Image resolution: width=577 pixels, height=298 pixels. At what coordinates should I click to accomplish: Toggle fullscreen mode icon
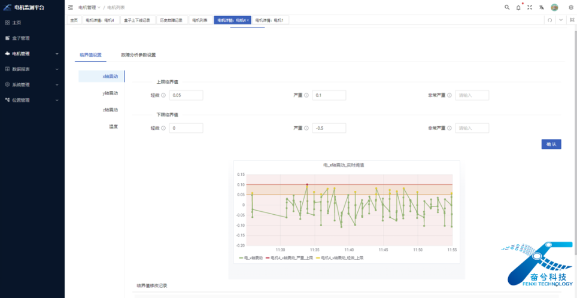[x=530, y=7]
